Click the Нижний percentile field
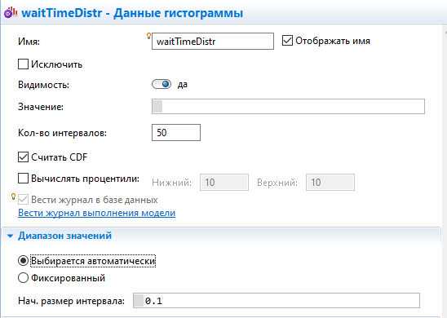447x318 pixels. coord(224,182)
